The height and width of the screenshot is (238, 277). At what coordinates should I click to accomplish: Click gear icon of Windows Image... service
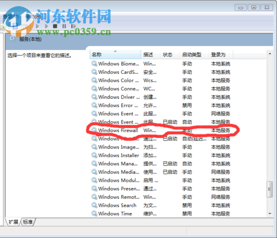pos(94,147)
